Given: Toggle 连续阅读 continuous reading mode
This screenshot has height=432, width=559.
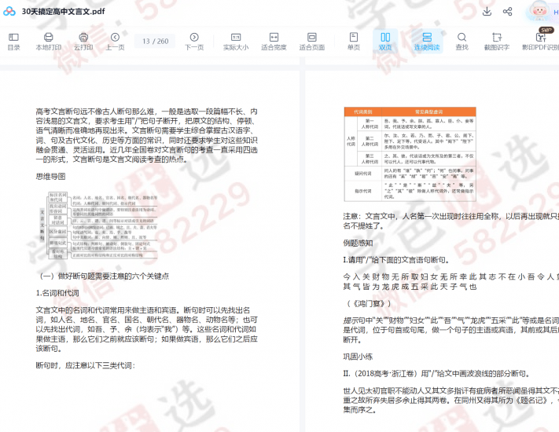Looking at the screenshot, I should 427,42.
